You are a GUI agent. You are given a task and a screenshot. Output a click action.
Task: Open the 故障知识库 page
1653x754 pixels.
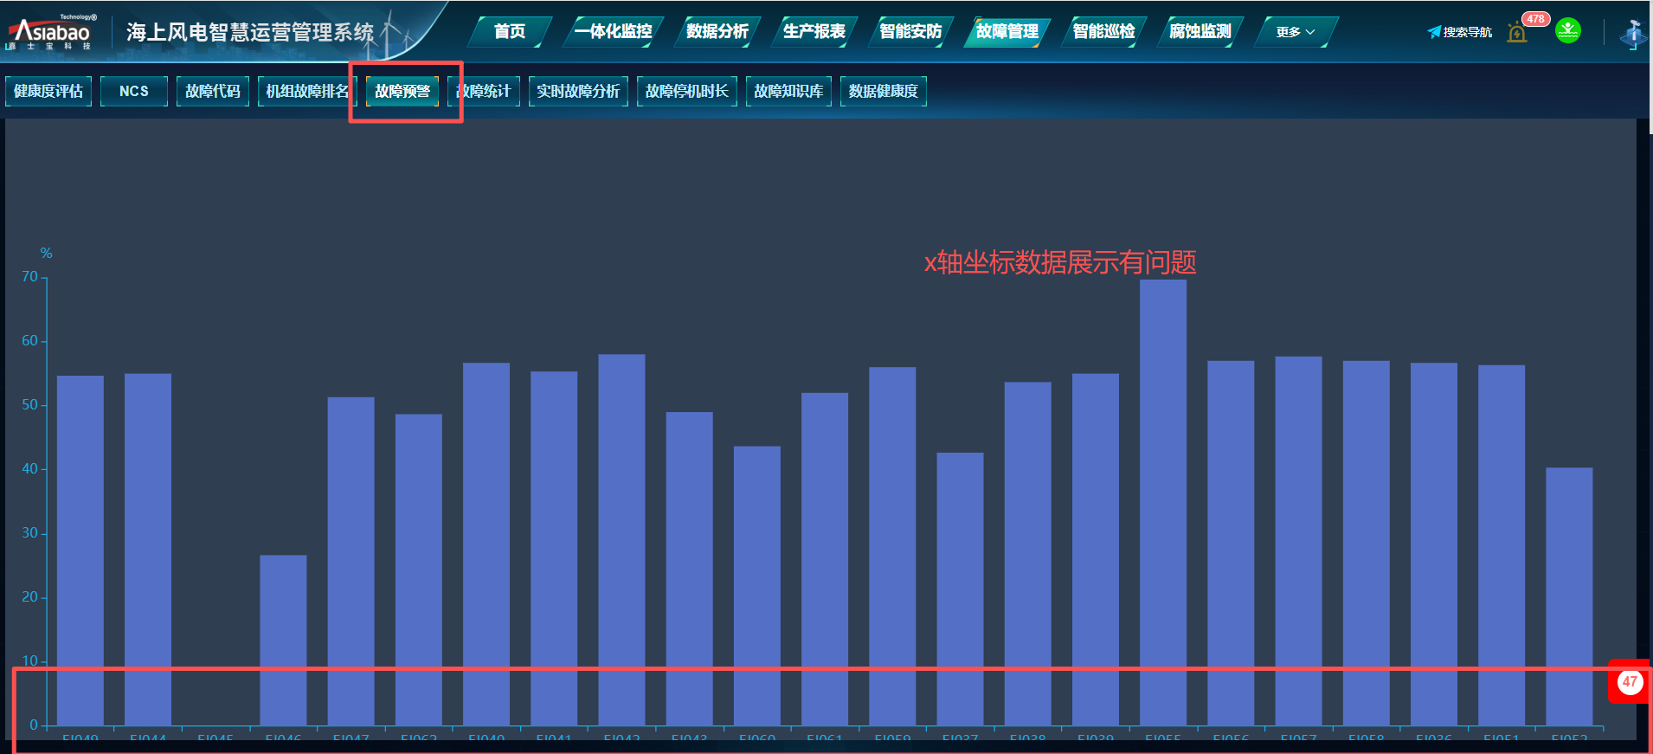(x=788, y=91)
